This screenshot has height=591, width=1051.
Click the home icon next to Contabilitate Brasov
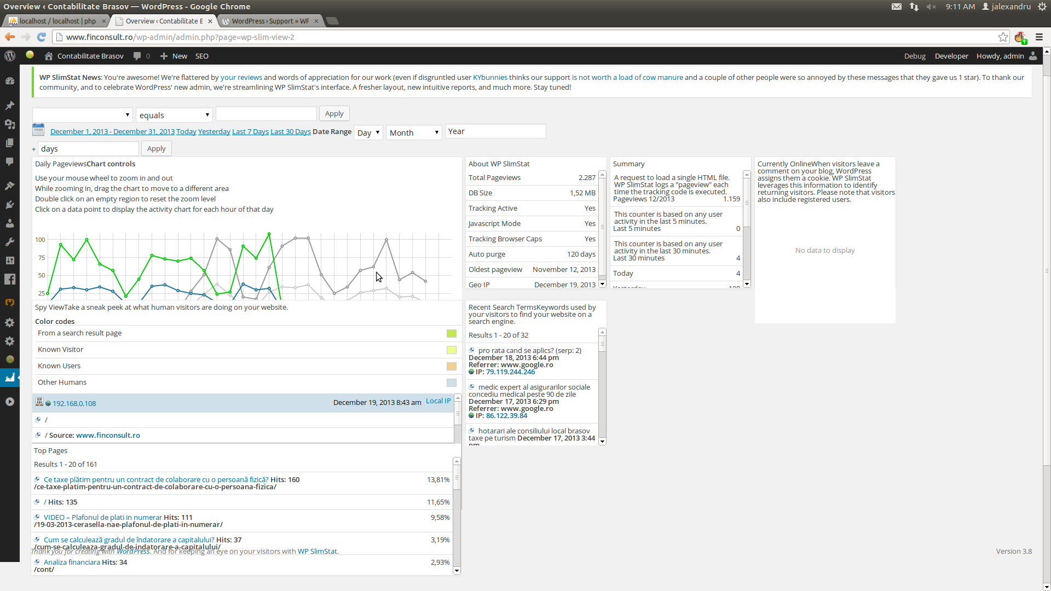pos(49,56)
